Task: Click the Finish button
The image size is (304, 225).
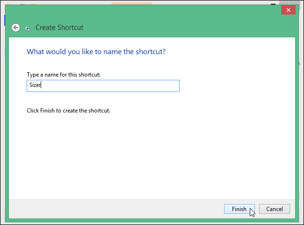Action: [x=239, y=209]
